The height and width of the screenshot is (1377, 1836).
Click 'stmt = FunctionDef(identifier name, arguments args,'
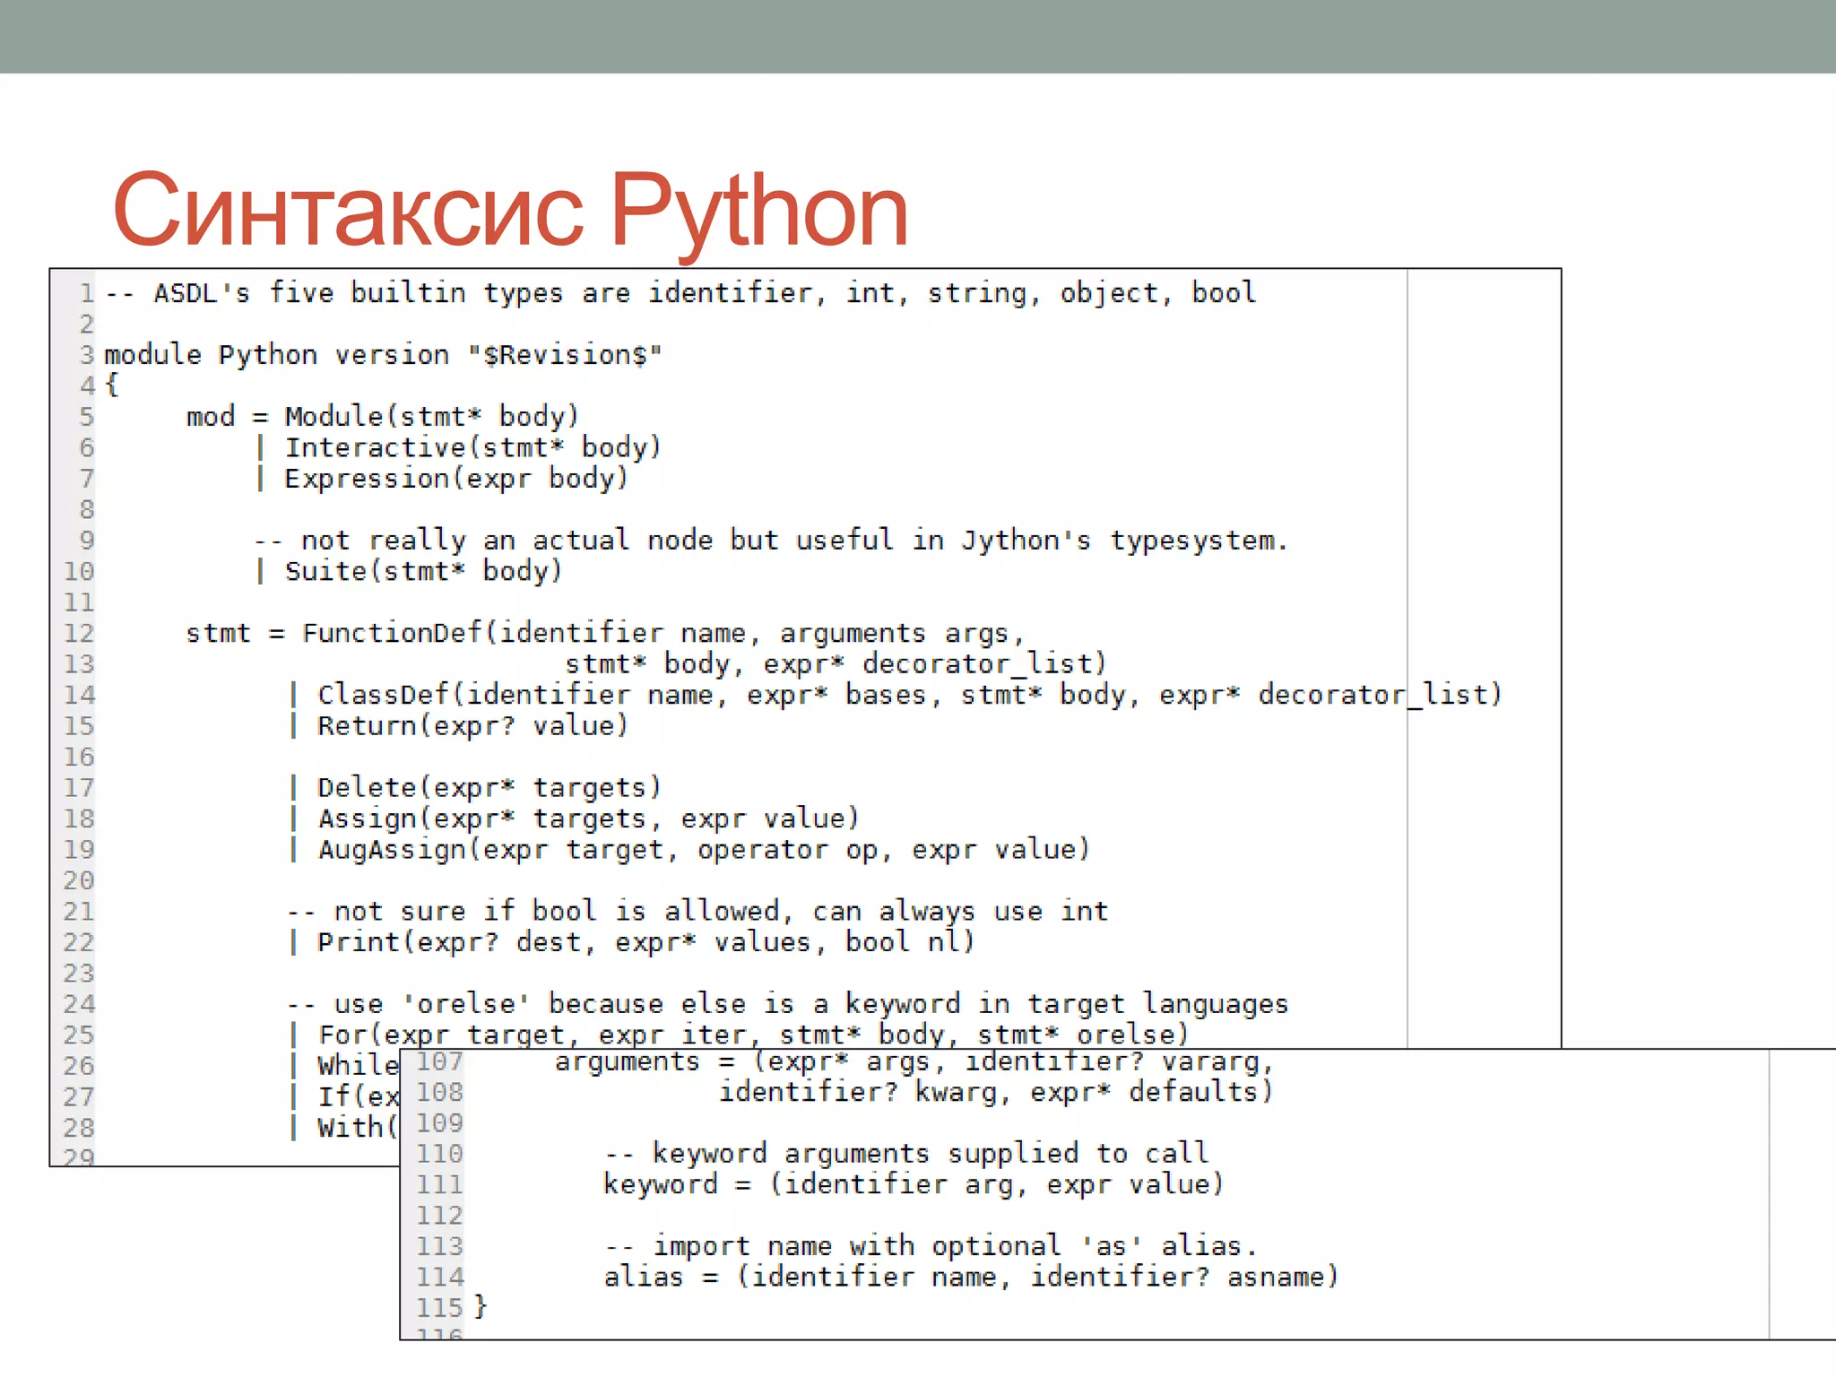605,633
